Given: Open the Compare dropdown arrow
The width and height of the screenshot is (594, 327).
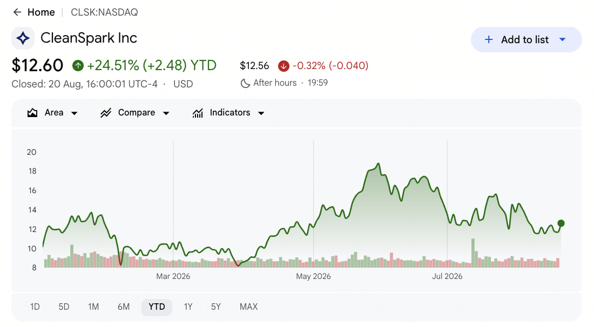Looking at the screenshot, I should tap(166, 113).
